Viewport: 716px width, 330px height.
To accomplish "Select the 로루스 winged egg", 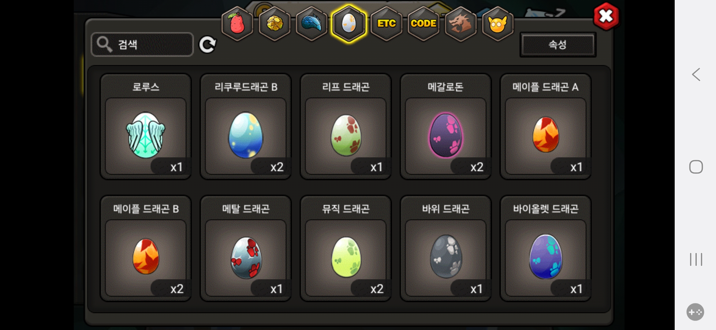I will coord(146,127).
